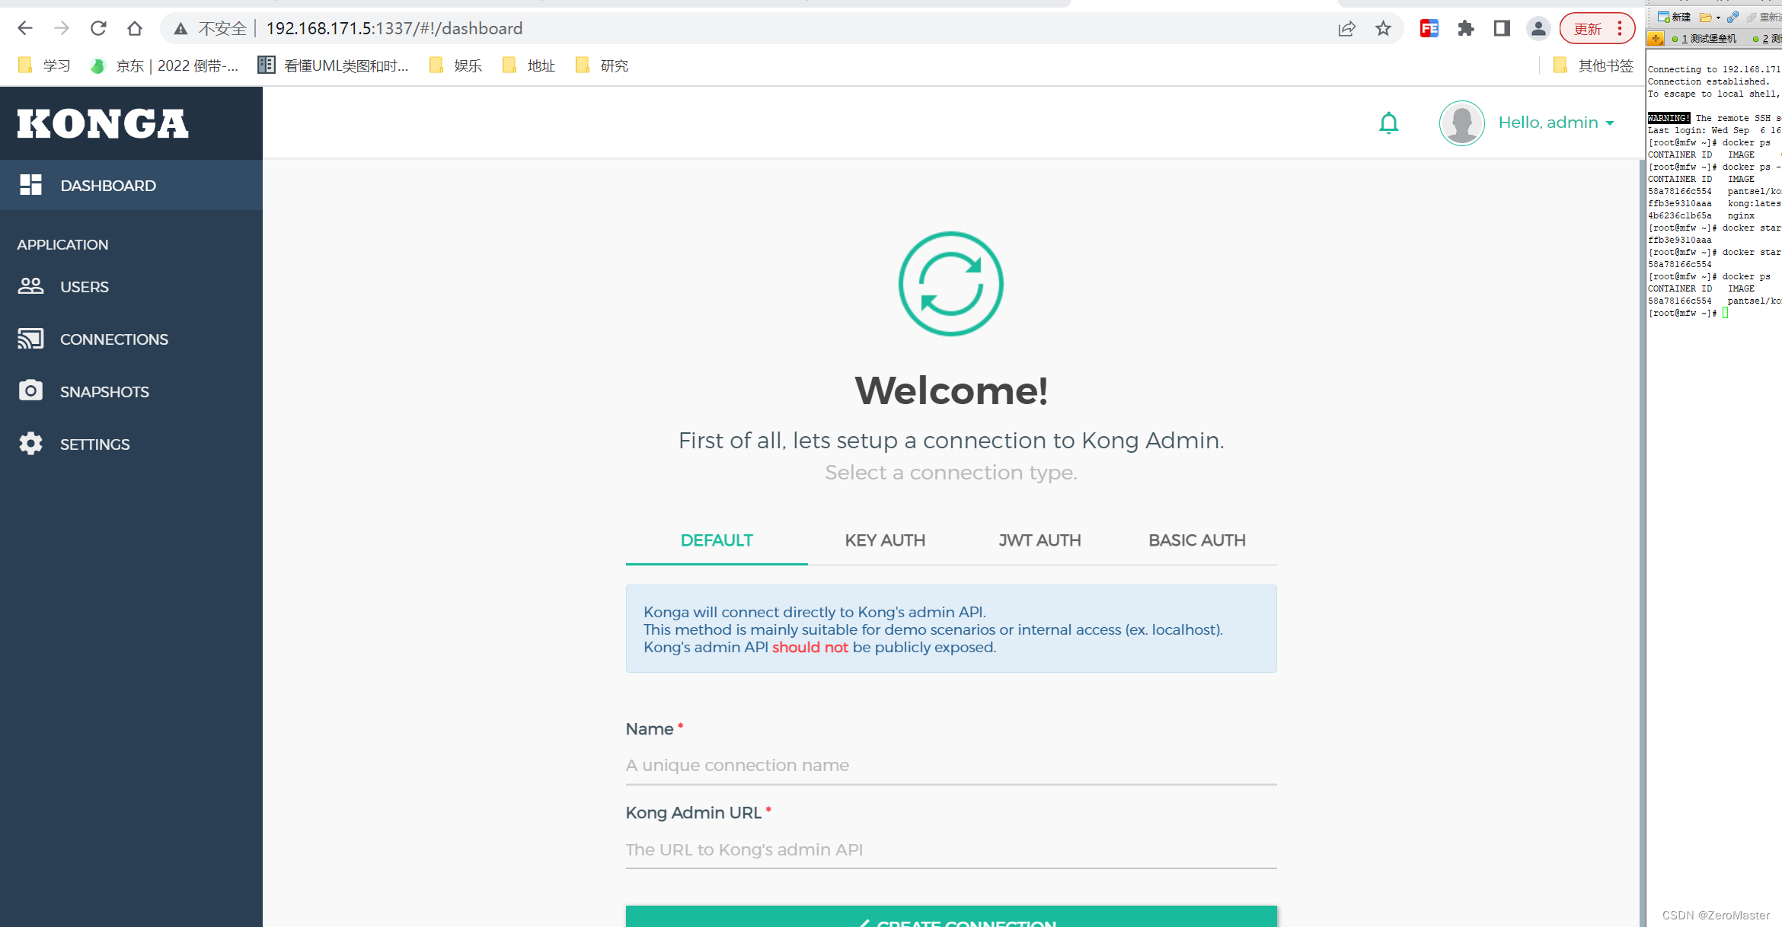Screen dimensions: 1782x927
Task: Switch to the KEY AUTH tab
Action: (885, 540)
